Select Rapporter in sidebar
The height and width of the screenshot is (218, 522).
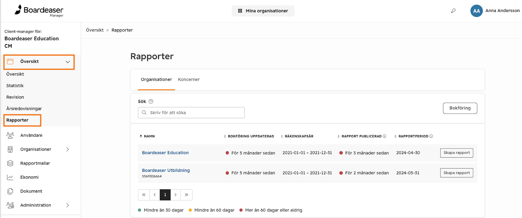[x=18, y=120]
